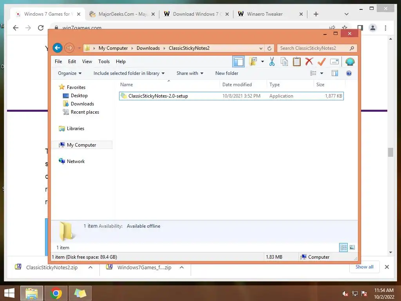
Task: Switch to Winaero Tweaker browser tab
Action: pyautogui.click(x=270, y=14)
